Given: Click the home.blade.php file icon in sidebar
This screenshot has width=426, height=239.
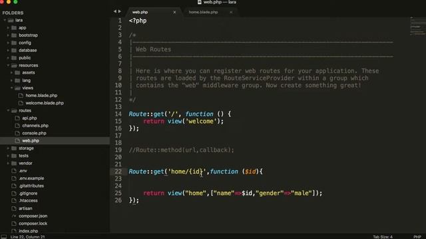Looking at the screenshot, I should pyautogui.click(x=21, y=96).
